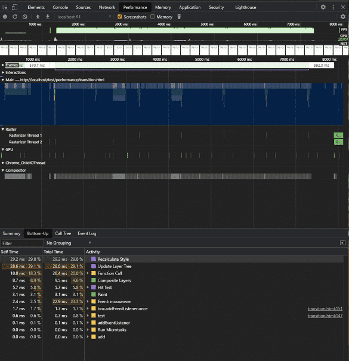This screenshot has width=349, height=361.
Task: Expand the Event: mouseover row
Action: point(88,301)
